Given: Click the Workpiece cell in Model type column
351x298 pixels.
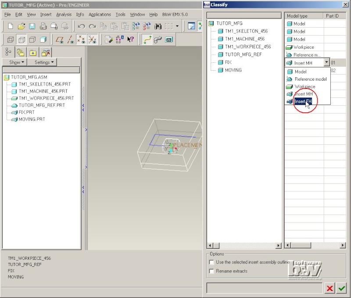Looking at the screenshot, I should click(x=304, y=47).
